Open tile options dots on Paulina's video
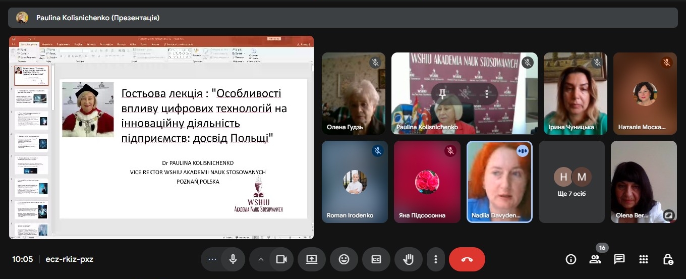Screen dimensions: 686x279 (487, 94)
